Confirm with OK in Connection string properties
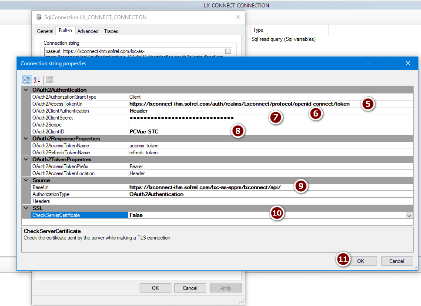 pos(361,261)
